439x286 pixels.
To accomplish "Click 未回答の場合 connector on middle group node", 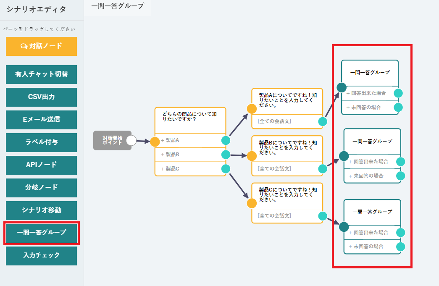I will pos(401,176).
